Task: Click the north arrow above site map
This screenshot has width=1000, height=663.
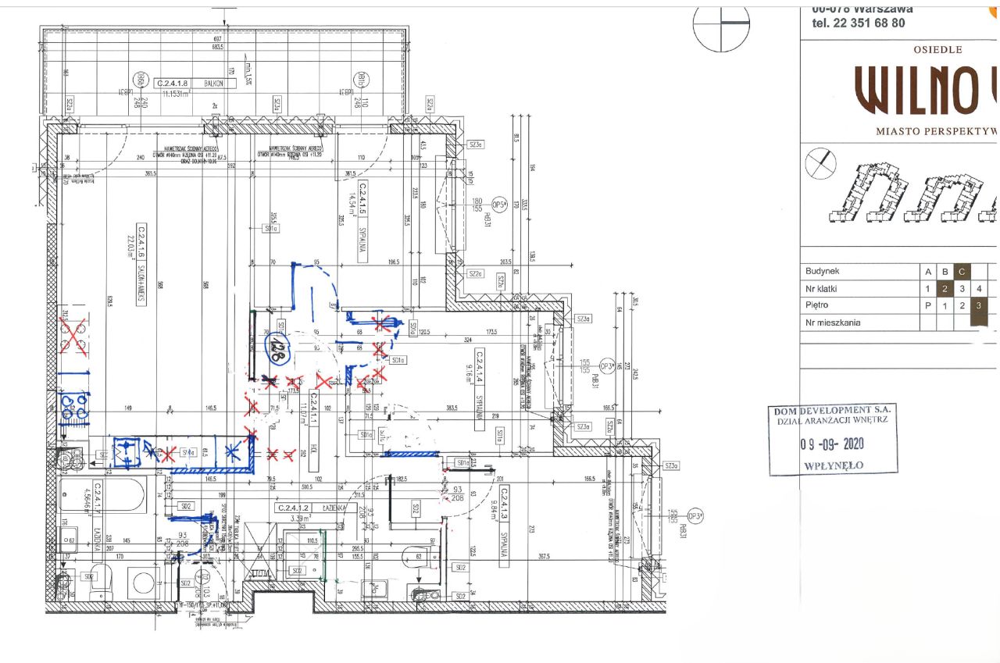Action: (x=820, y=162)
